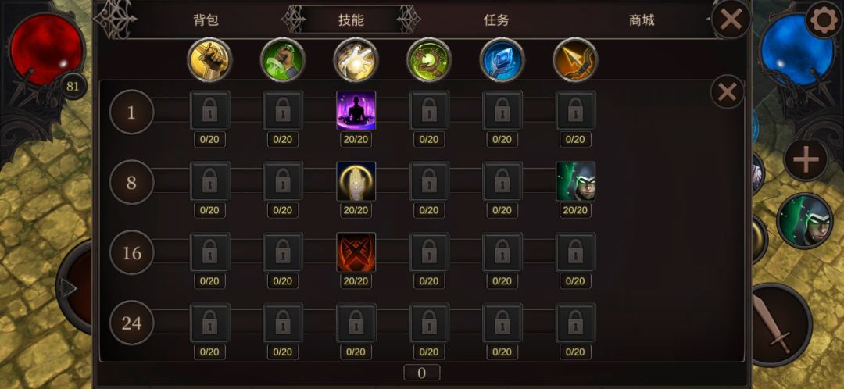The width and height of the screenshot is (844, 389).
Task: Select the 技能 tab
Action: click(351, 20)
